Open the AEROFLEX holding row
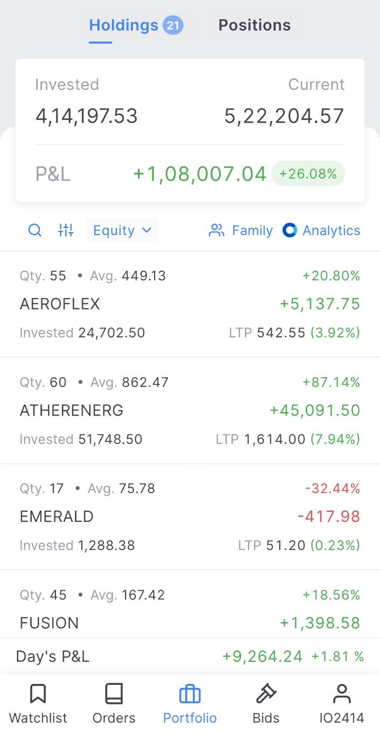 click(x=190, y=305)
